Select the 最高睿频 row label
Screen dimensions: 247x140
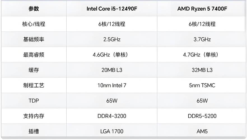click(34, 55)
